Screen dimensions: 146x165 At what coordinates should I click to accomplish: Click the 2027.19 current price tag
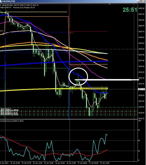pos(142,89)
